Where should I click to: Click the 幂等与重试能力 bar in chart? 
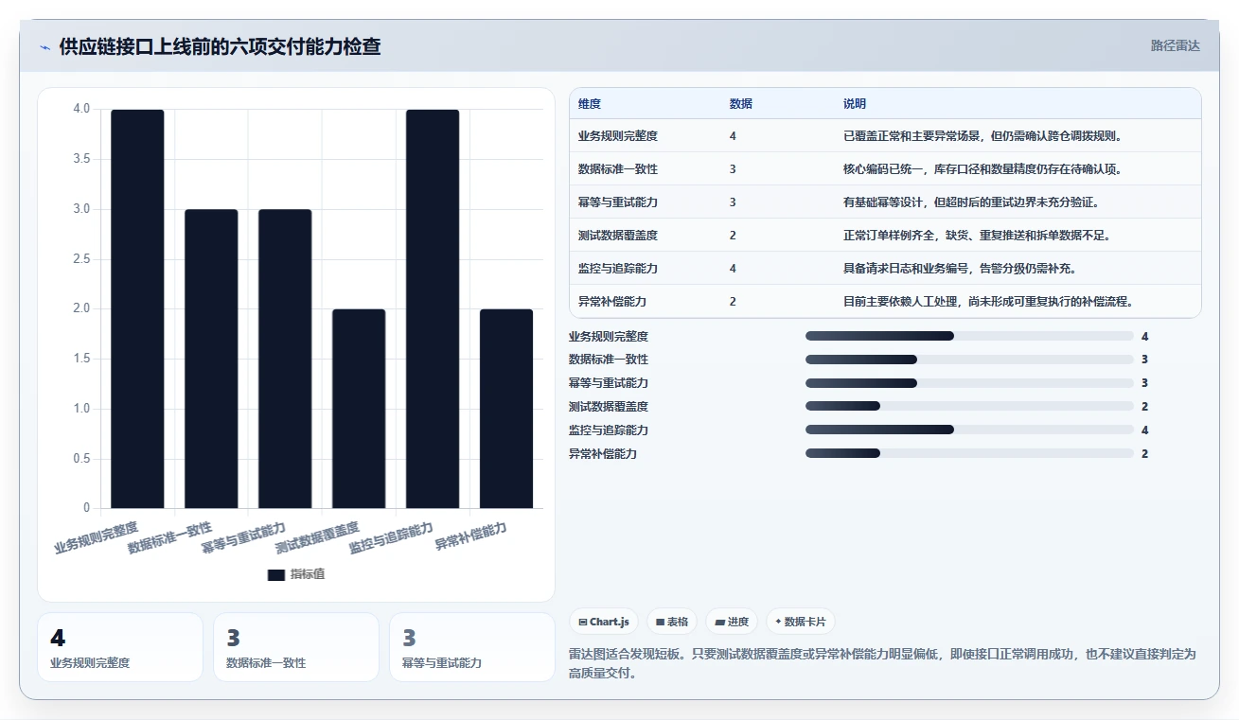point(285,359)
